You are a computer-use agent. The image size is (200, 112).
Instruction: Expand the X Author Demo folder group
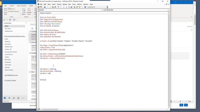click(x=4, y=81)
